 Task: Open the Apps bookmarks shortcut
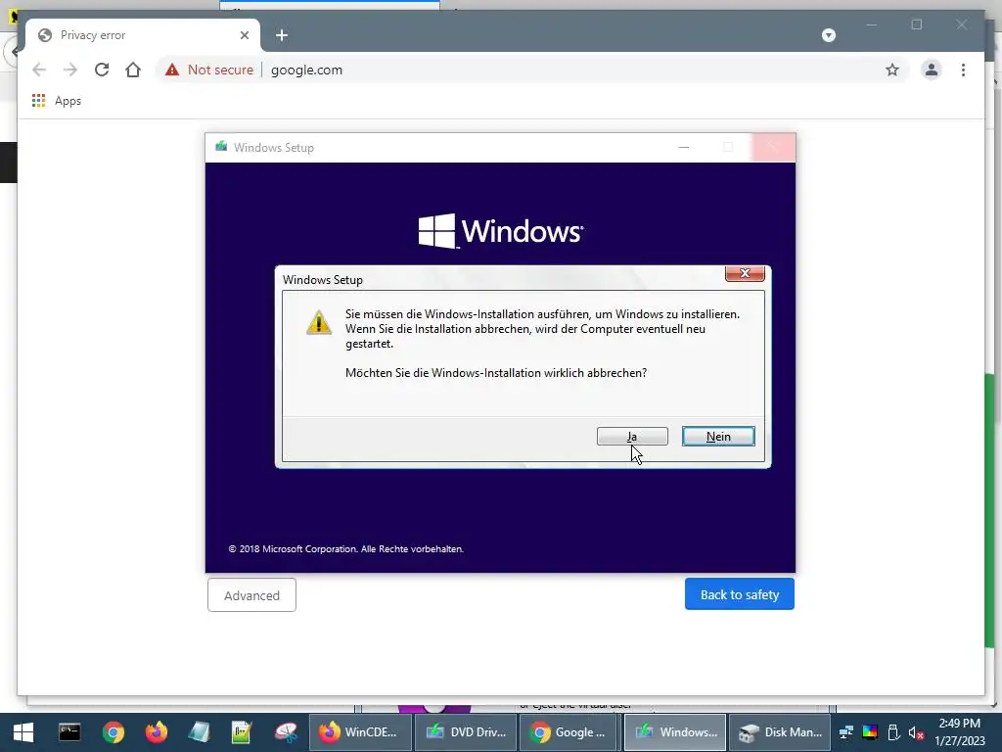tap(56, 101)
